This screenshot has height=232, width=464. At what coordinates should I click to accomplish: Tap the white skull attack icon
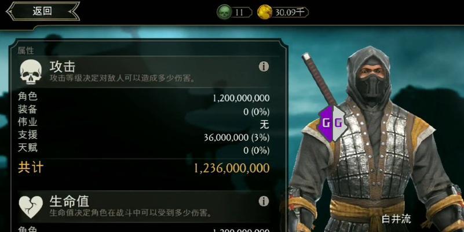point(31,71)
